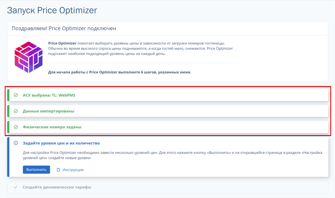Screen dimensions: 335x198
Task: Click the Запуск Price Optimizer page heading
Action: click(52, 10)
